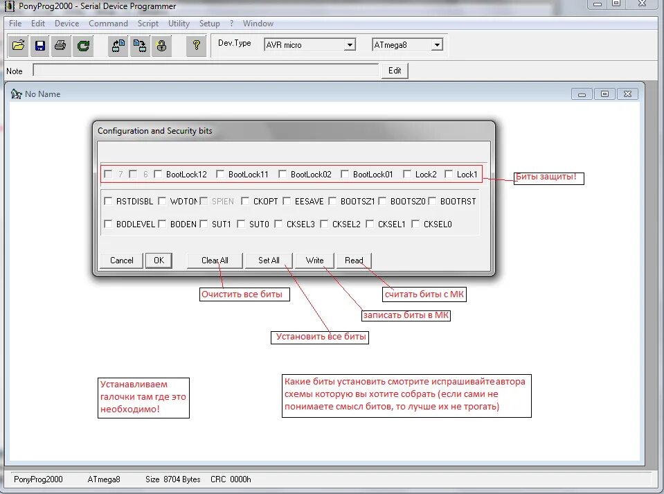Click the CRC 0000h status text

[231, 479]
